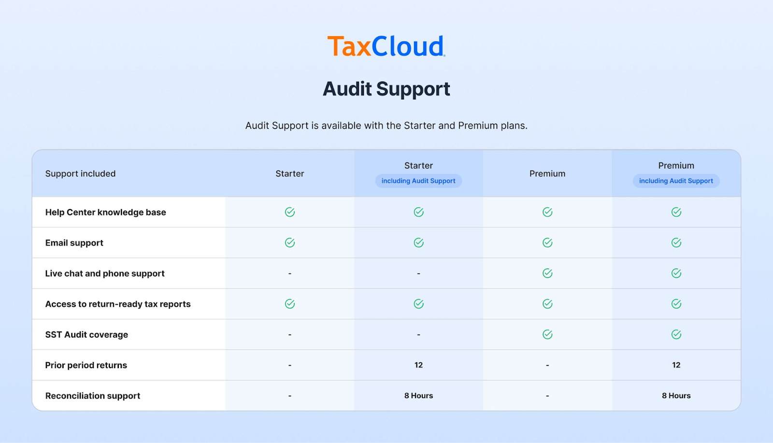Click '12' prior period returns in Starter Audit column

tap(419, 365)
